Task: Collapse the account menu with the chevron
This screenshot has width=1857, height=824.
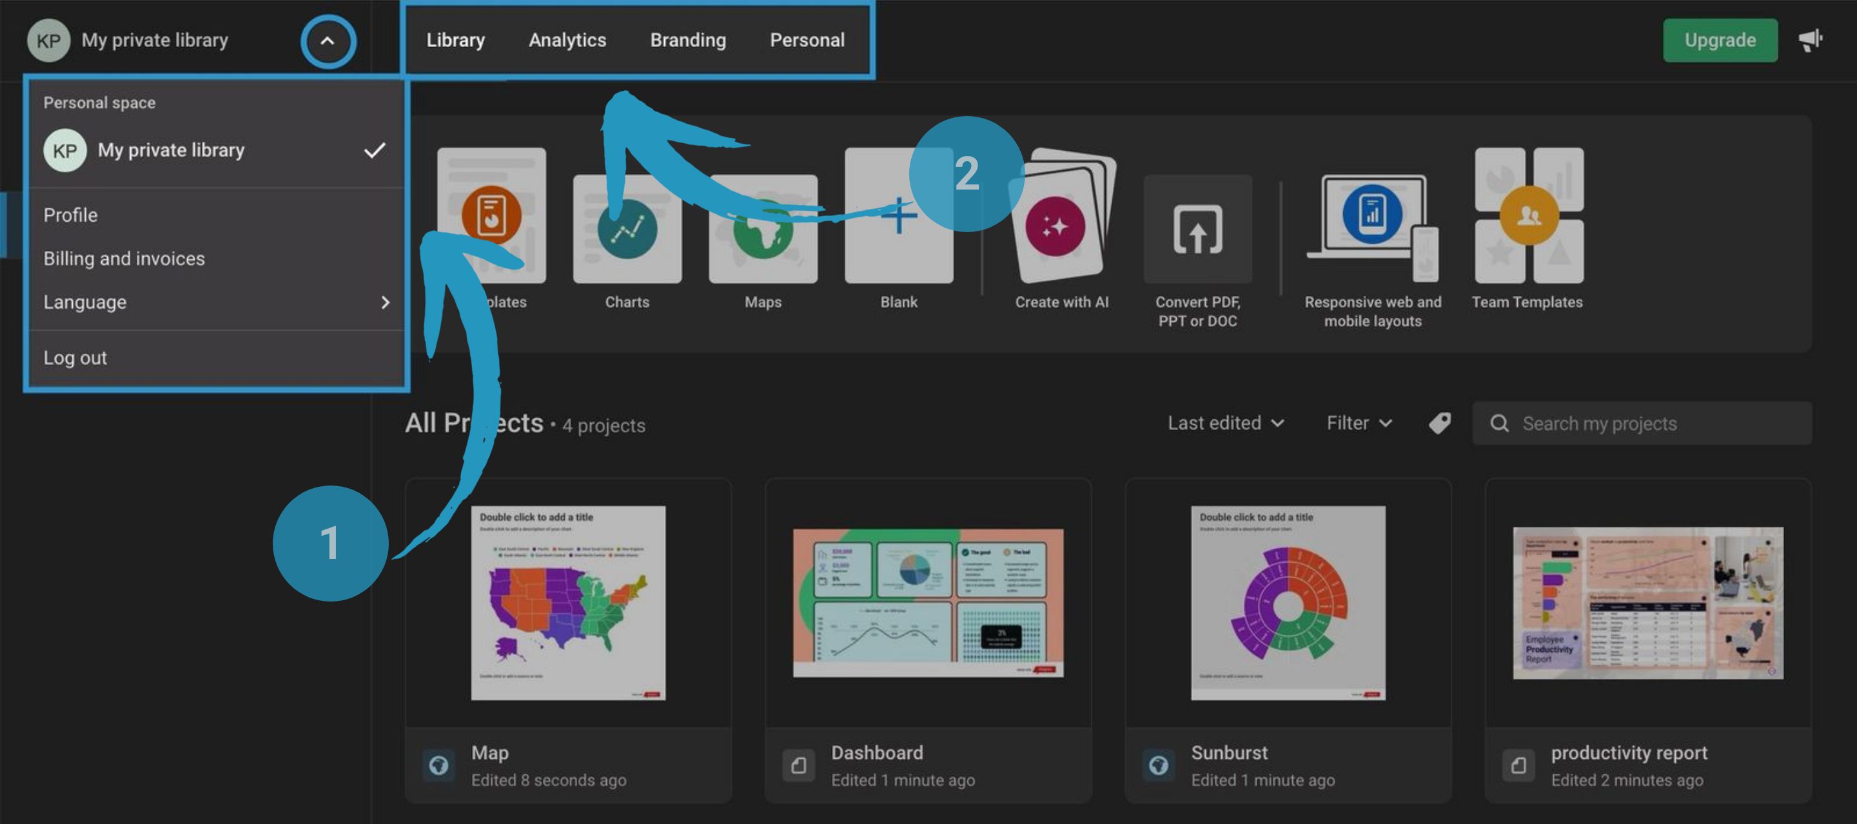Action: pyautogui.click(x=328, y=41)
